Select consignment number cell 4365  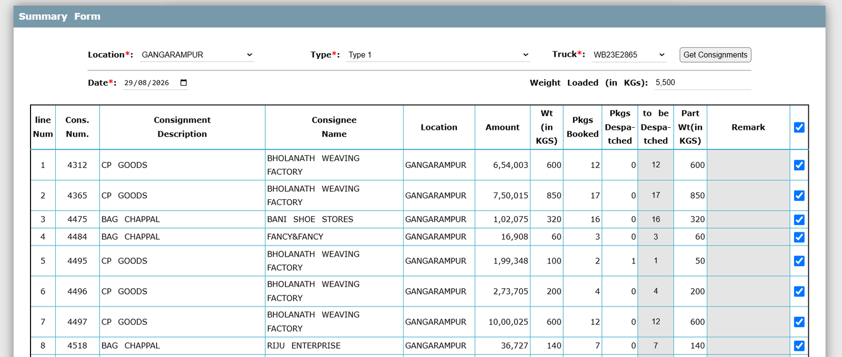tap(77, 196)
